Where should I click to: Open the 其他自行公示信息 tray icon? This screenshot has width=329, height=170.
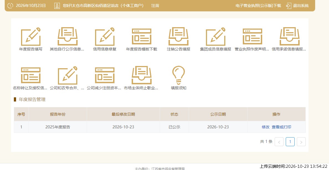click(68, 37)
